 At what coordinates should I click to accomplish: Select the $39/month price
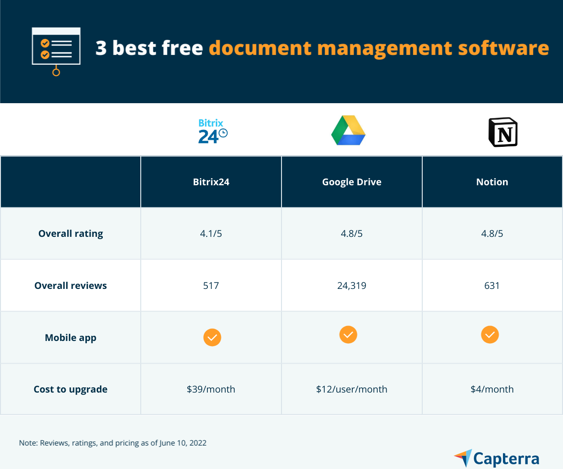click(x=211, y=389)
